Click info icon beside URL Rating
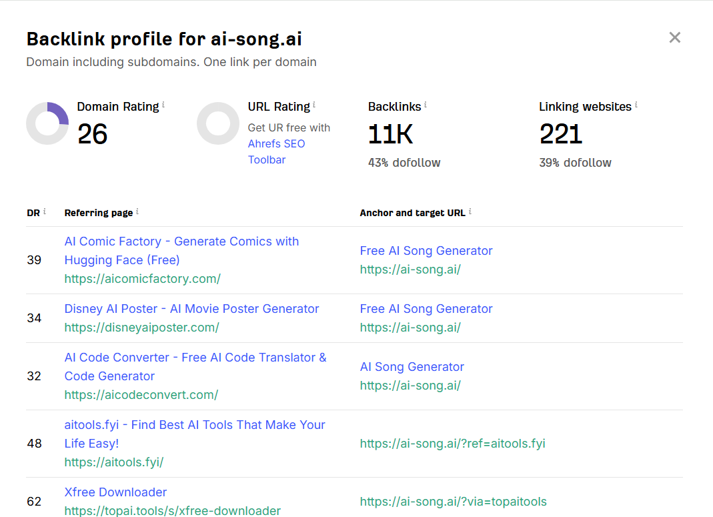 point(314,105)
